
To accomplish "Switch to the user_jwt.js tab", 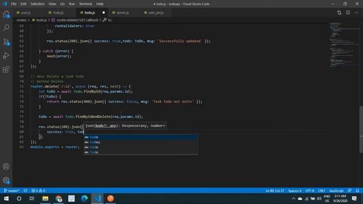I will point(155,12).
